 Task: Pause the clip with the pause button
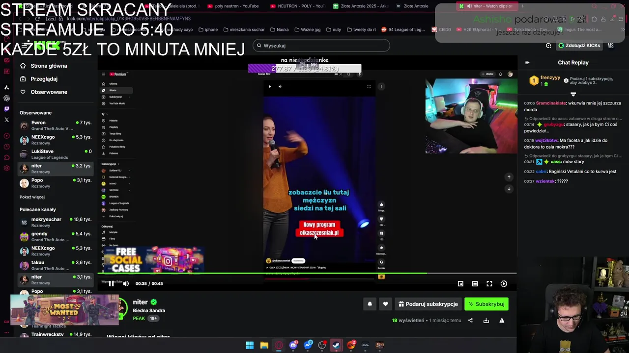pos(112,283)
